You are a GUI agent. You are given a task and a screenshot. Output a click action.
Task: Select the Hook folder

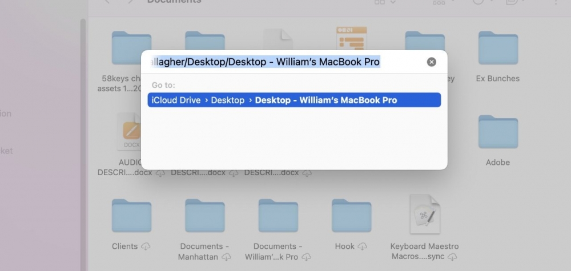pyautogui.click(x=351, y=216)
